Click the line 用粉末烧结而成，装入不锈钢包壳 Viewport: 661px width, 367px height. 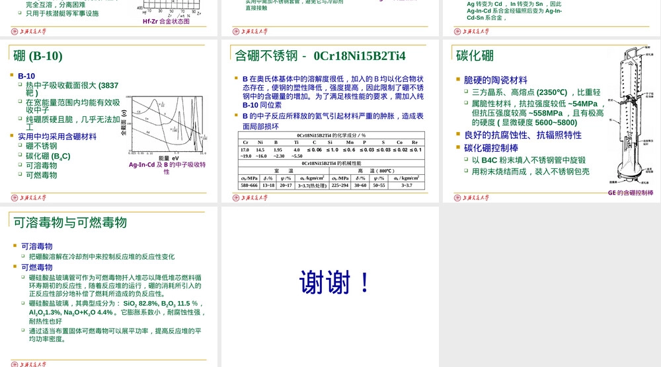tap(530, 172)
